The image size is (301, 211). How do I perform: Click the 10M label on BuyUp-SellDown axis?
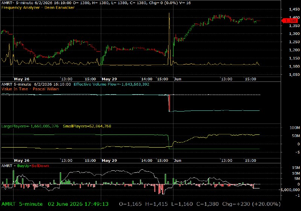point(296,173)
